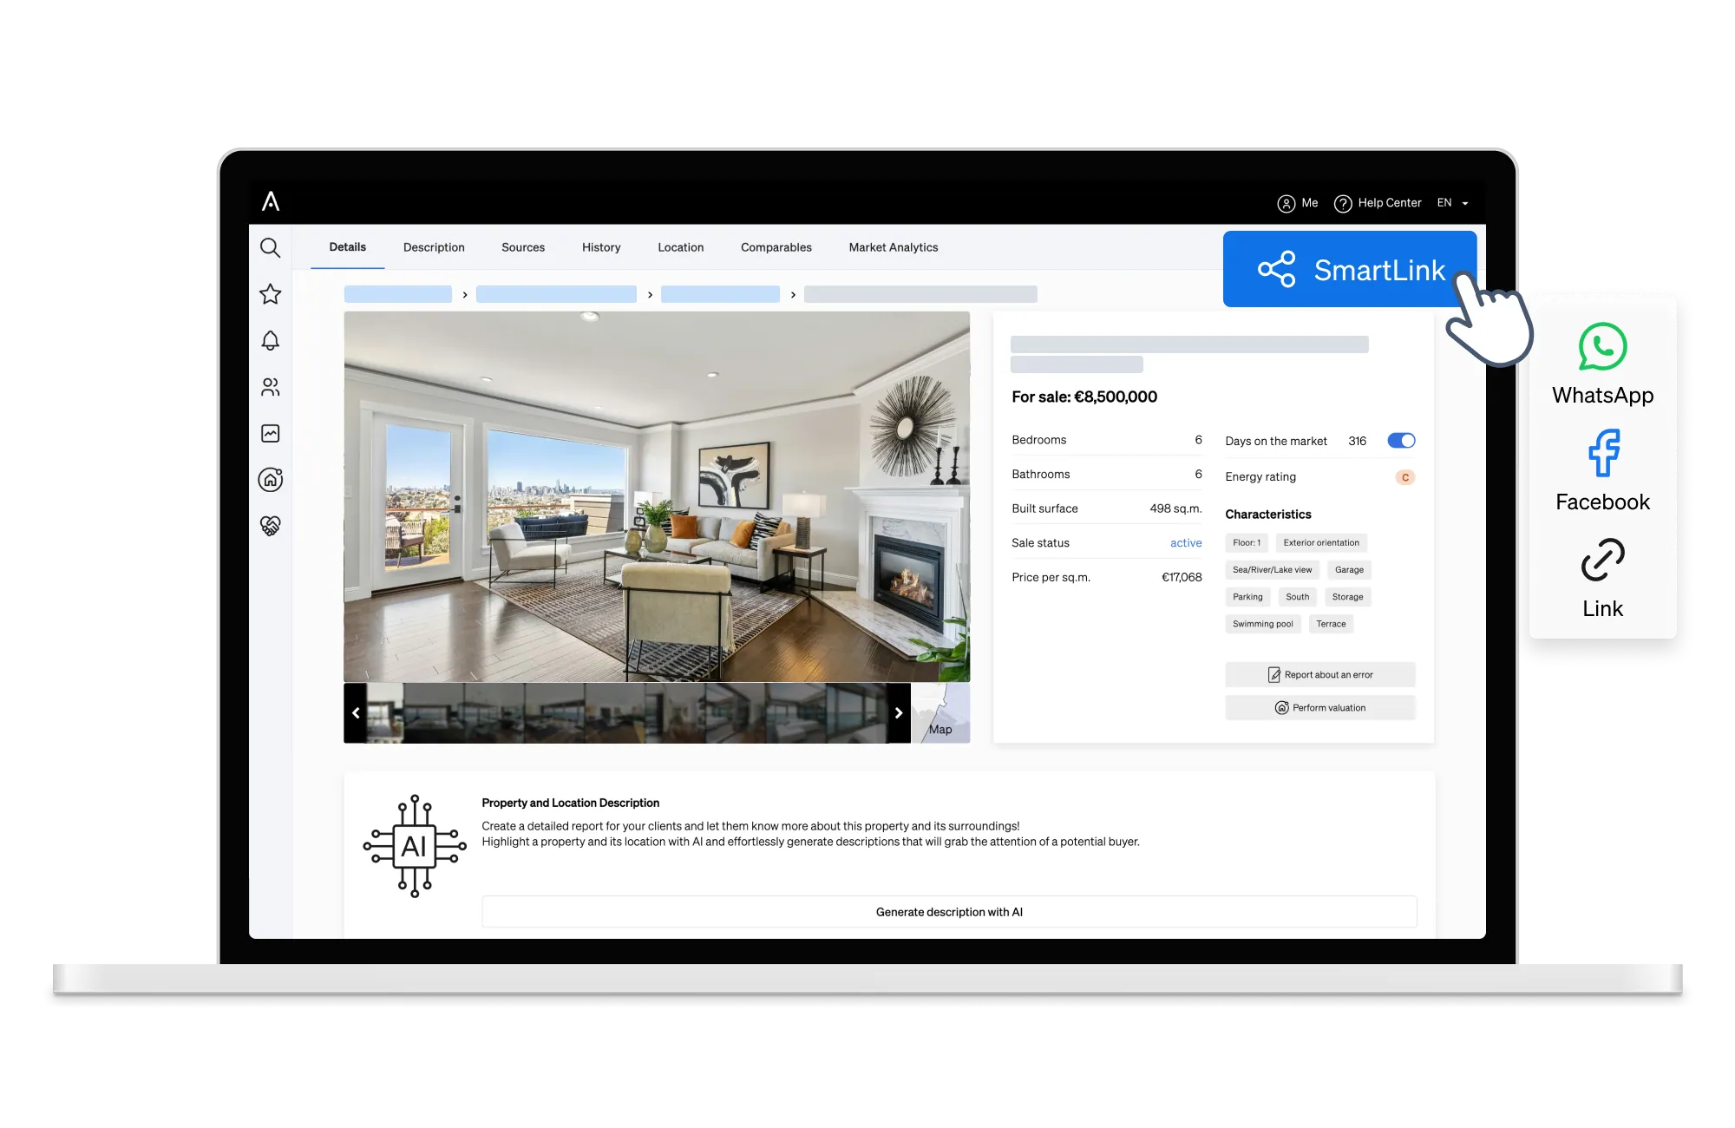The height and width of the screenshot is (1128, 1735).
Task: Click the Swimming pool characteristic tag
Action: (1262, 624)
